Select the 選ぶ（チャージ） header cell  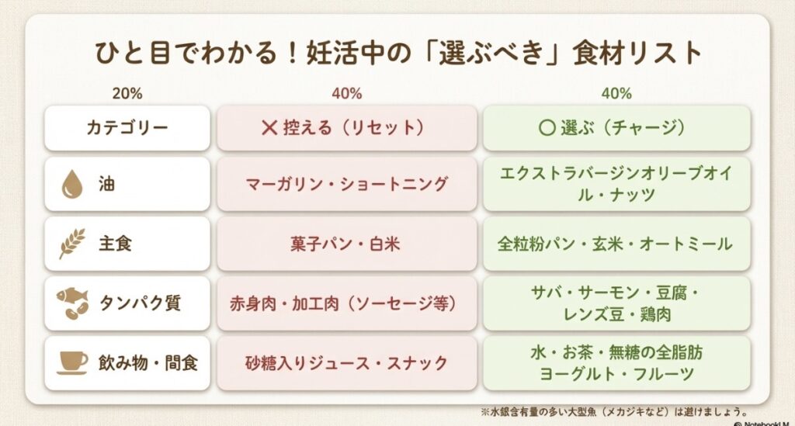616,128
